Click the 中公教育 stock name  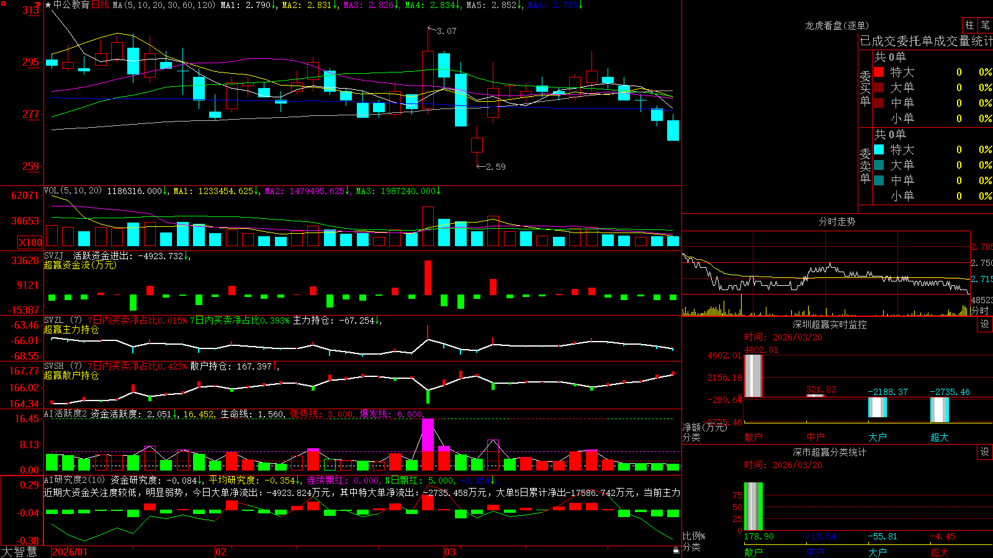71,5
